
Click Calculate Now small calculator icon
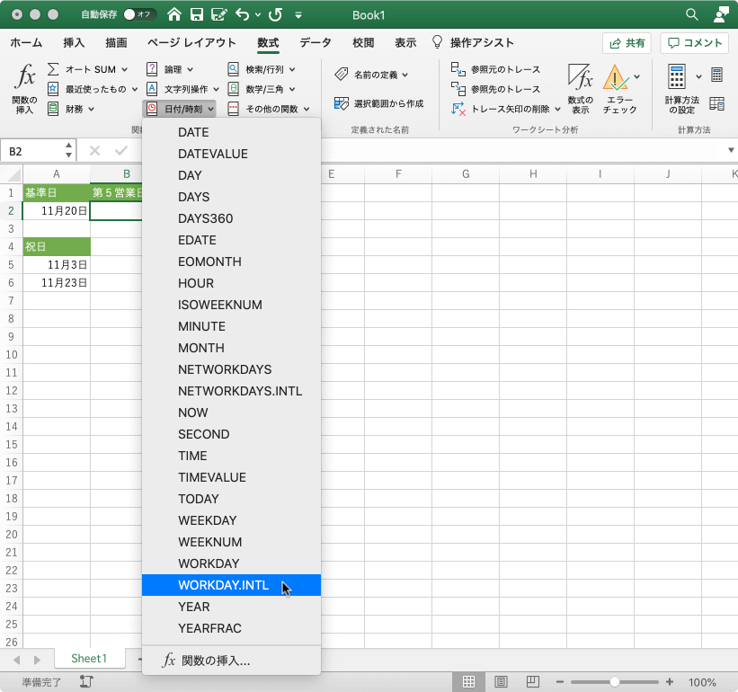click(x=716, y=75)
